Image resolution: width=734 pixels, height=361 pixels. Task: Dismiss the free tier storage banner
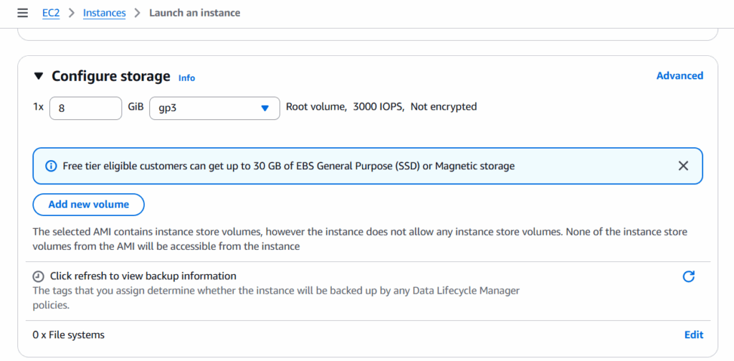coord(683,166)
